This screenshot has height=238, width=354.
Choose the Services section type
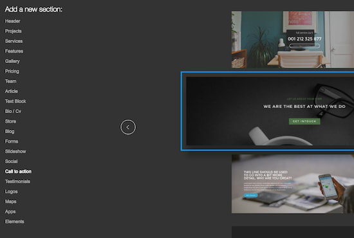(x=14, y=41)
